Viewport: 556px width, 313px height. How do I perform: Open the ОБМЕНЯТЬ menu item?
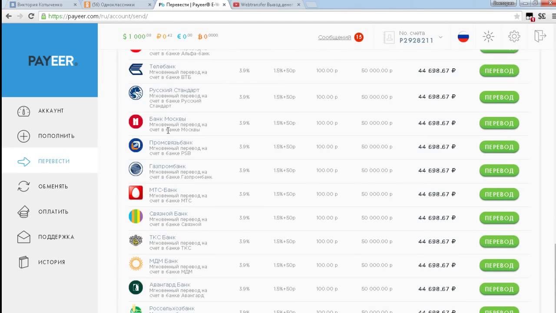[x=53, y=186]
